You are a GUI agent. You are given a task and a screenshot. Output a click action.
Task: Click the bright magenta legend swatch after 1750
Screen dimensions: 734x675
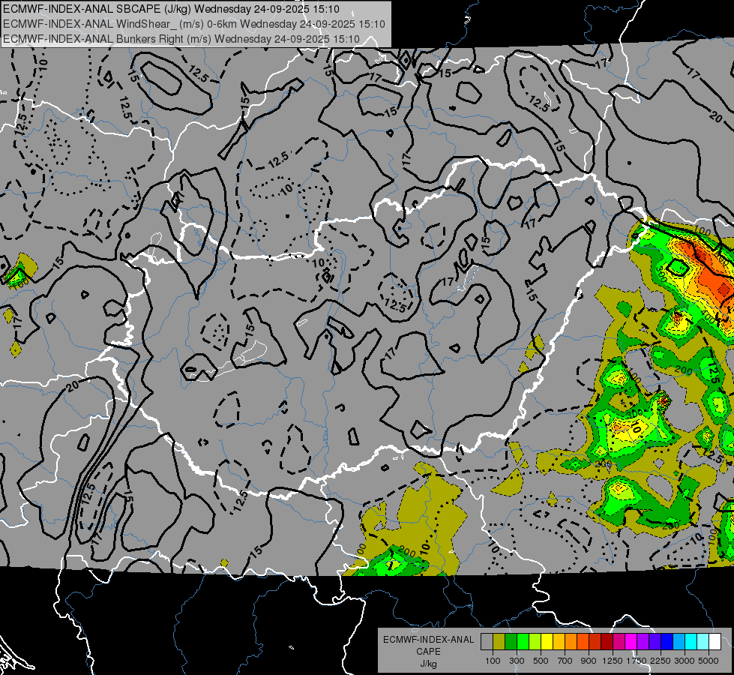631,642
